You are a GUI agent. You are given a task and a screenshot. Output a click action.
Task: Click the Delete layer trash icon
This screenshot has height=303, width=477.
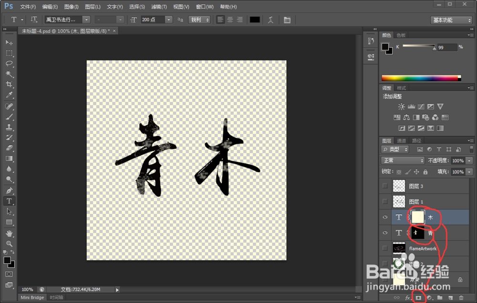(461, 297)
